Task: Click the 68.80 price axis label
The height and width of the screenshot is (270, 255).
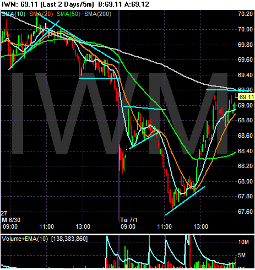Action: click(x=246, y=121)
